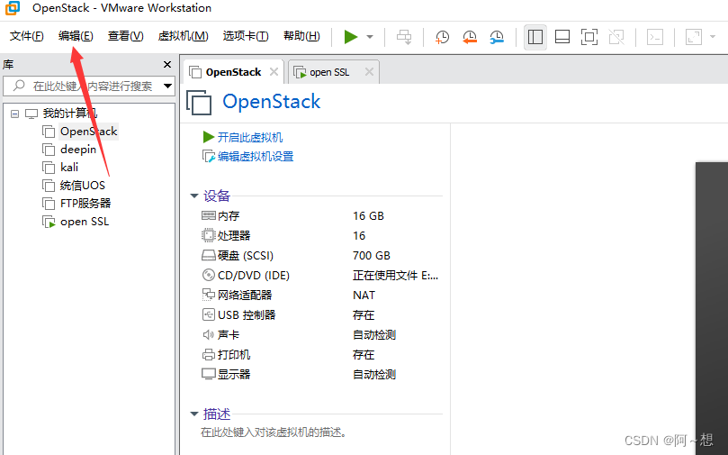Click the 700 GB disk size value
Image resolution: width=728 pixels, height=455 pixels.
[372, 256]
